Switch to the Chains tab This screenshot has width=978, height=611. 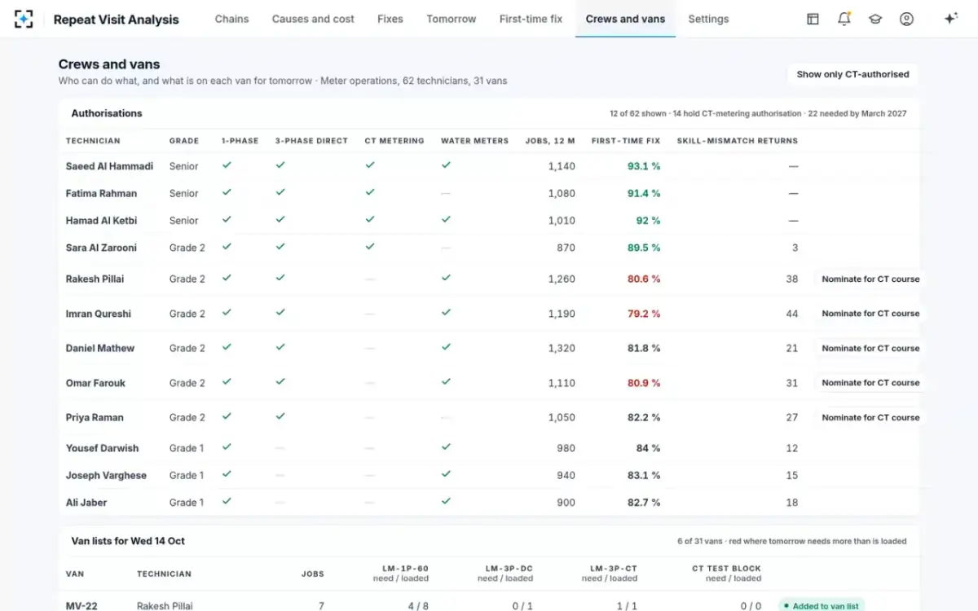point(231,19)
